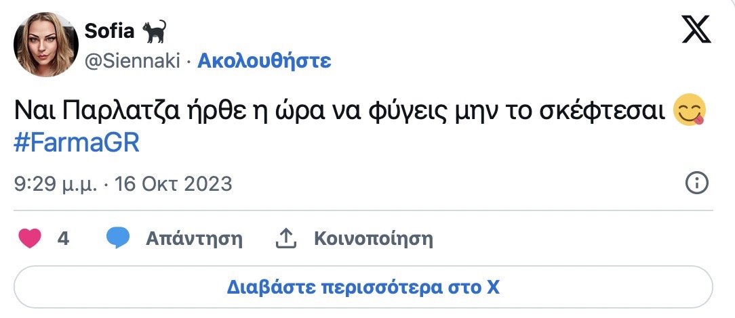Click the yummy face emoji in tweet
The width and height of the screenshot is (735, 318).
coord(690,110)
